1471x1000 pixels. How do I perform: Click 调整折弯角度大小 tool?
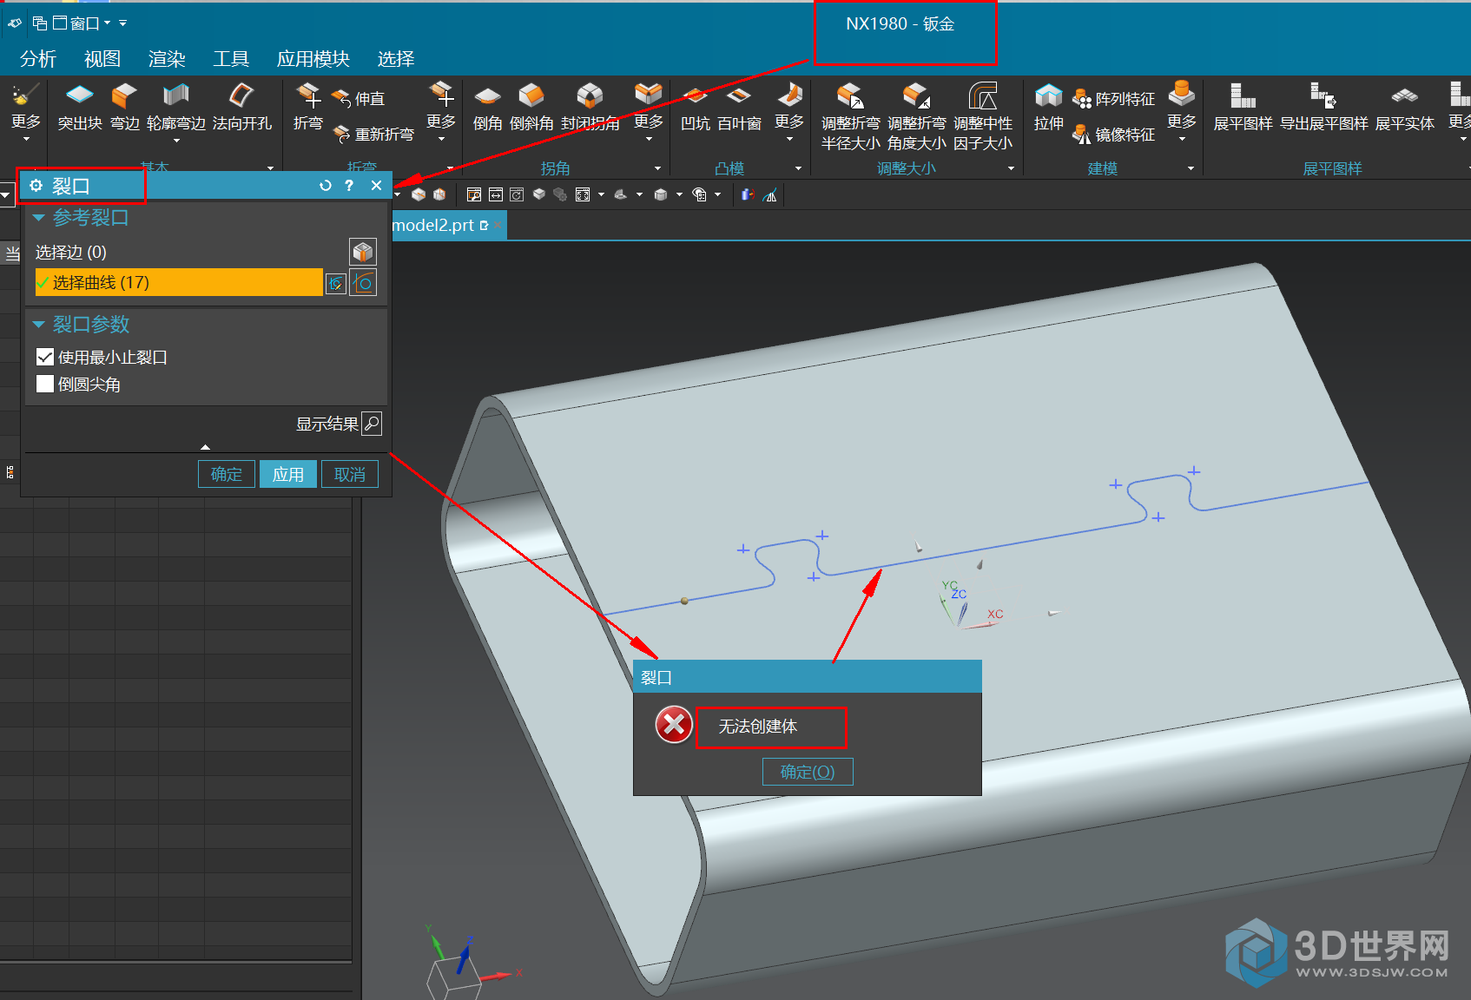pos(916,116)
